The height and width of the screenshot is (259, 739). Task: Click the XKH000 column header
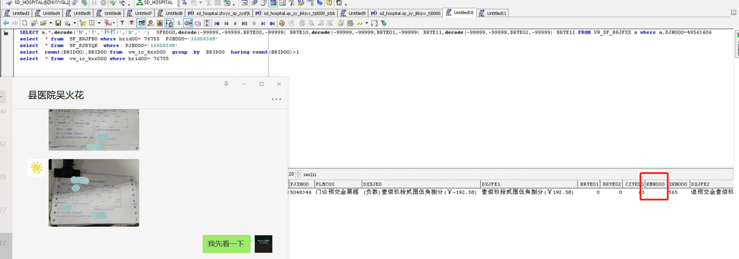(x=678, y=184)
